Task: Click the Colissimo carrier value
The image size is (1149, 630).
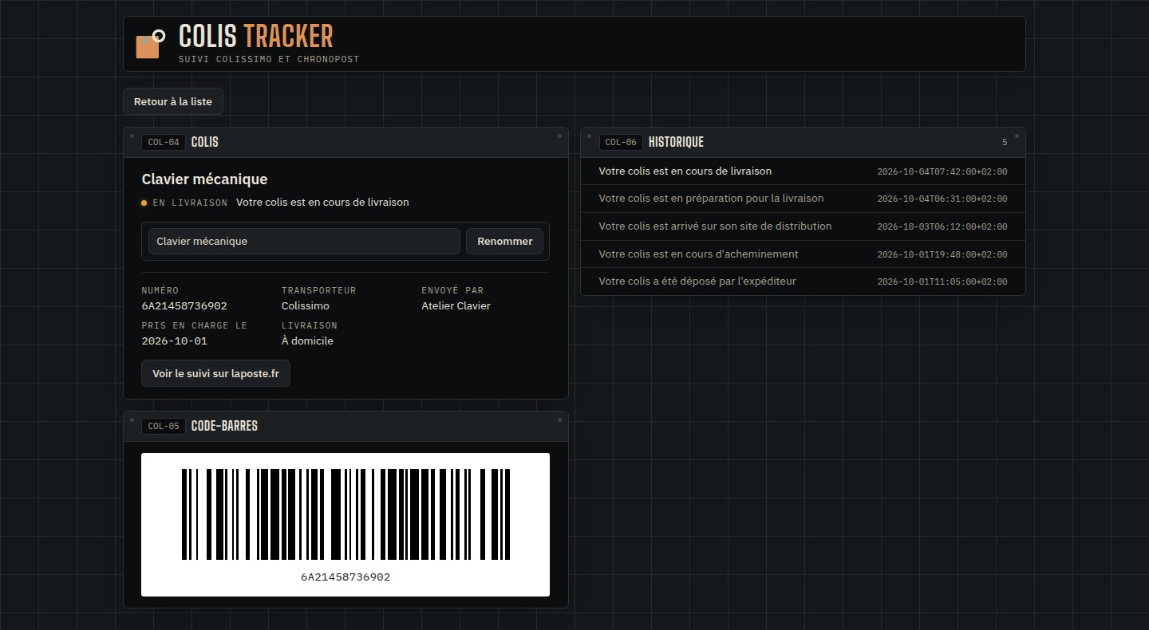Action: (x=306, y=306)
